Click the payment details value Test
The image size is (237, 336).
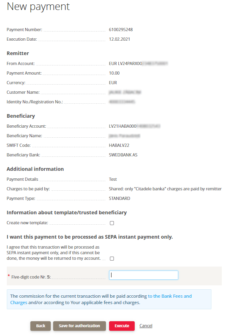tap(113, 179)
